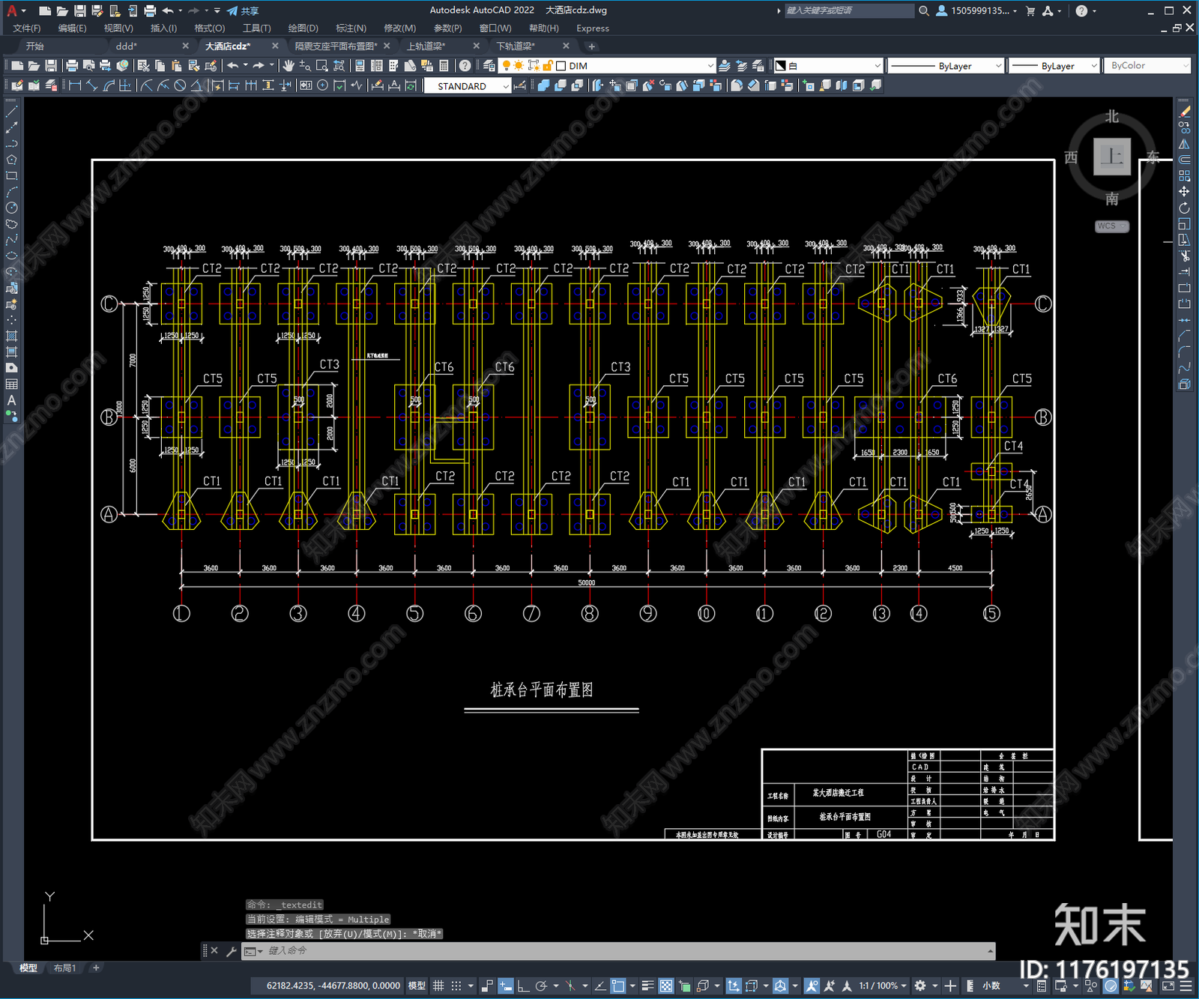The width and height of the screenshot is (1199, 999).
Task: Click the Plot printer icon
Action: [72, 66]
